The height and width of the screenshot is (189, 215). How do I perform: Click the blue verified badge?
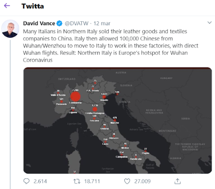[x=59, y=24]
